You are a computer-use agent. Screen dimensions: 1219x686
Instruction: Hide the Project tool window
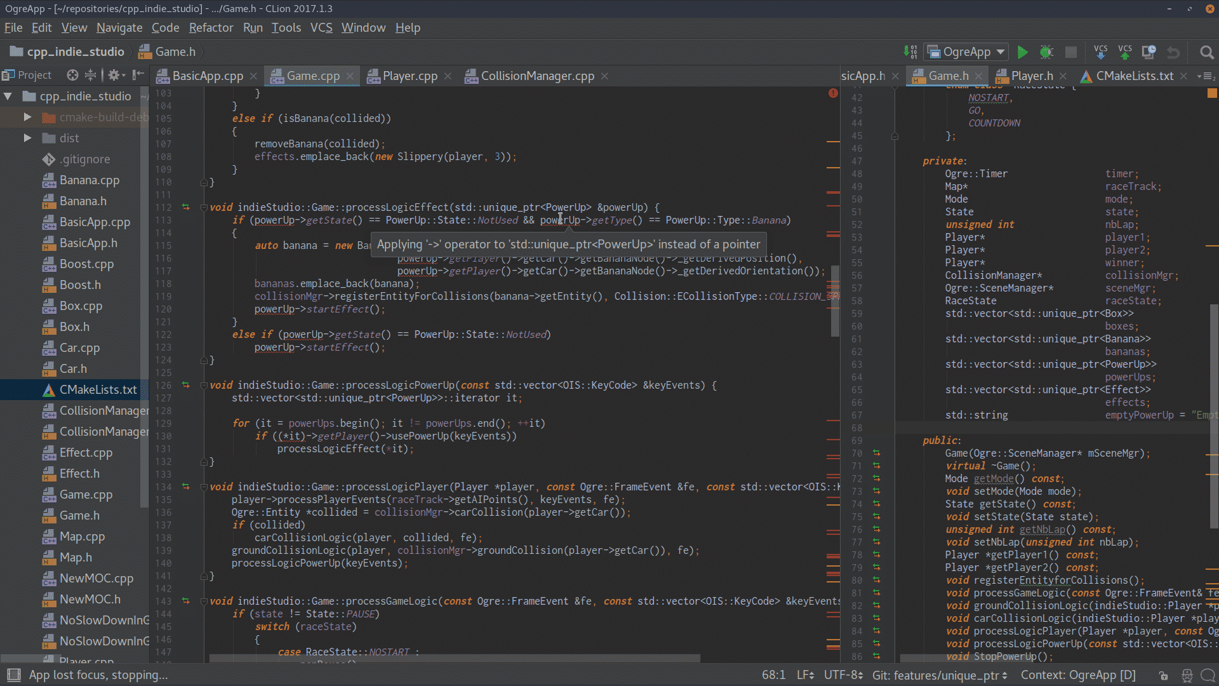coord(139,74)
